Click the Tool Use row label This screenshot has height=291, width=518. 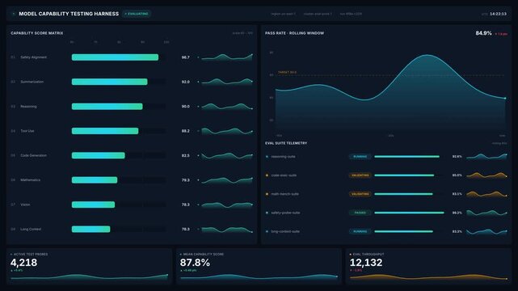click(27, 131)
